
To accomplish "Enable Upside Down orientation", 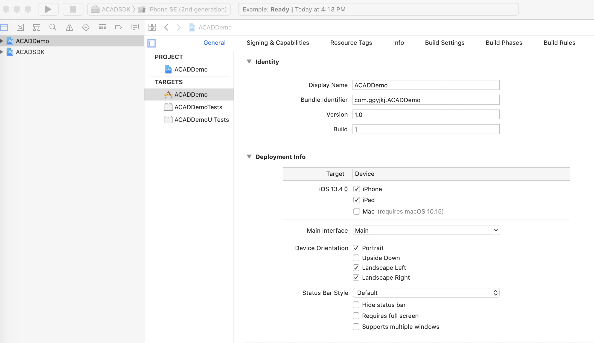I will (x=356, y=258).
